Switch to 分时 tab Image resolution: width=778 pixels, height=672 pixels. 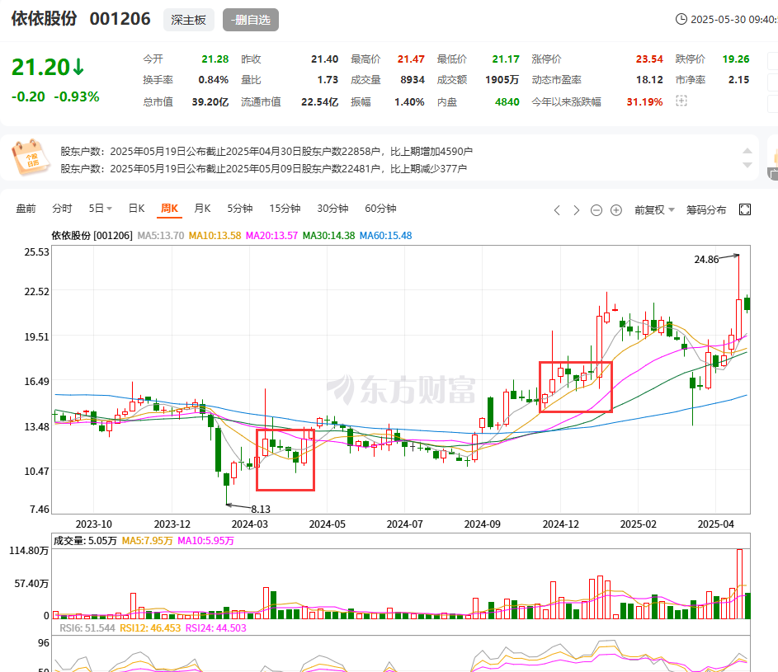62,209
